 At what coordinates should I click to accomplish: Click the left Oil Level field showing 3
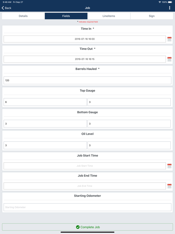point(45,145)
